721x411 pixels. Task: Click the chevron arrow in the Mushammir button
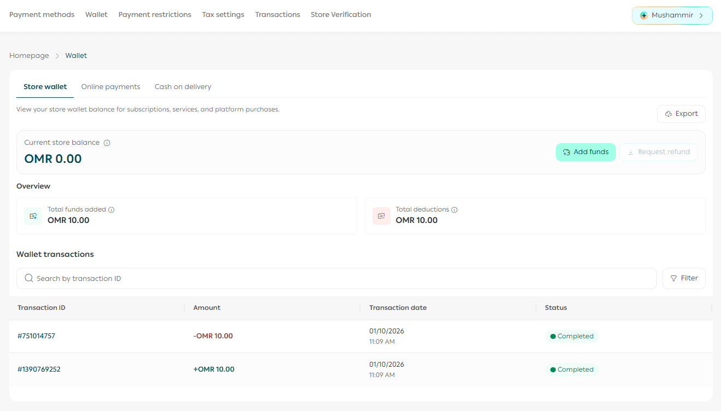[701, 15]
